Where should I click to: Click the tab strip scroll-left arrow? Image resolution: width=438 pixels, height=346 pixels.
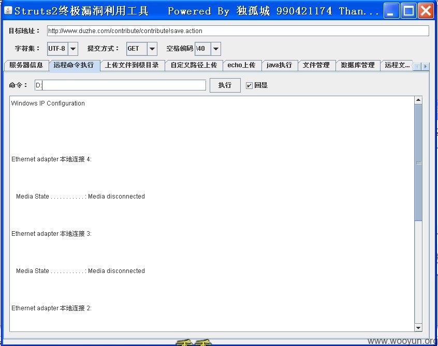[x=417, y=66]
